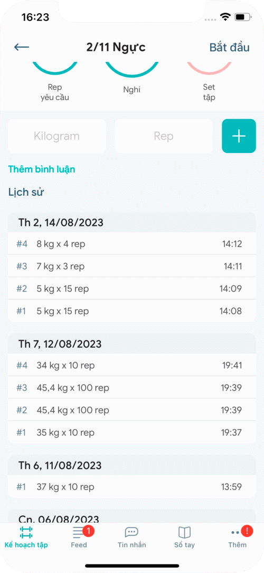
Task: Select 37 kg x 10 rep entry
Action: tap(132, 487)
